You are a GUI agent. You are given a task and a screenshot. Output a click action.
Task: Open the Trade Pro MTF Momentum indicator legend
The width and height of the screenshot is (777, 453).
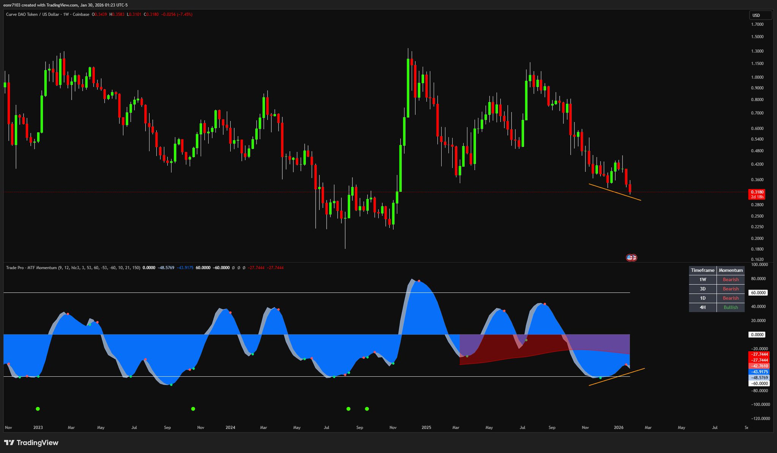click(x=31, y=267)
